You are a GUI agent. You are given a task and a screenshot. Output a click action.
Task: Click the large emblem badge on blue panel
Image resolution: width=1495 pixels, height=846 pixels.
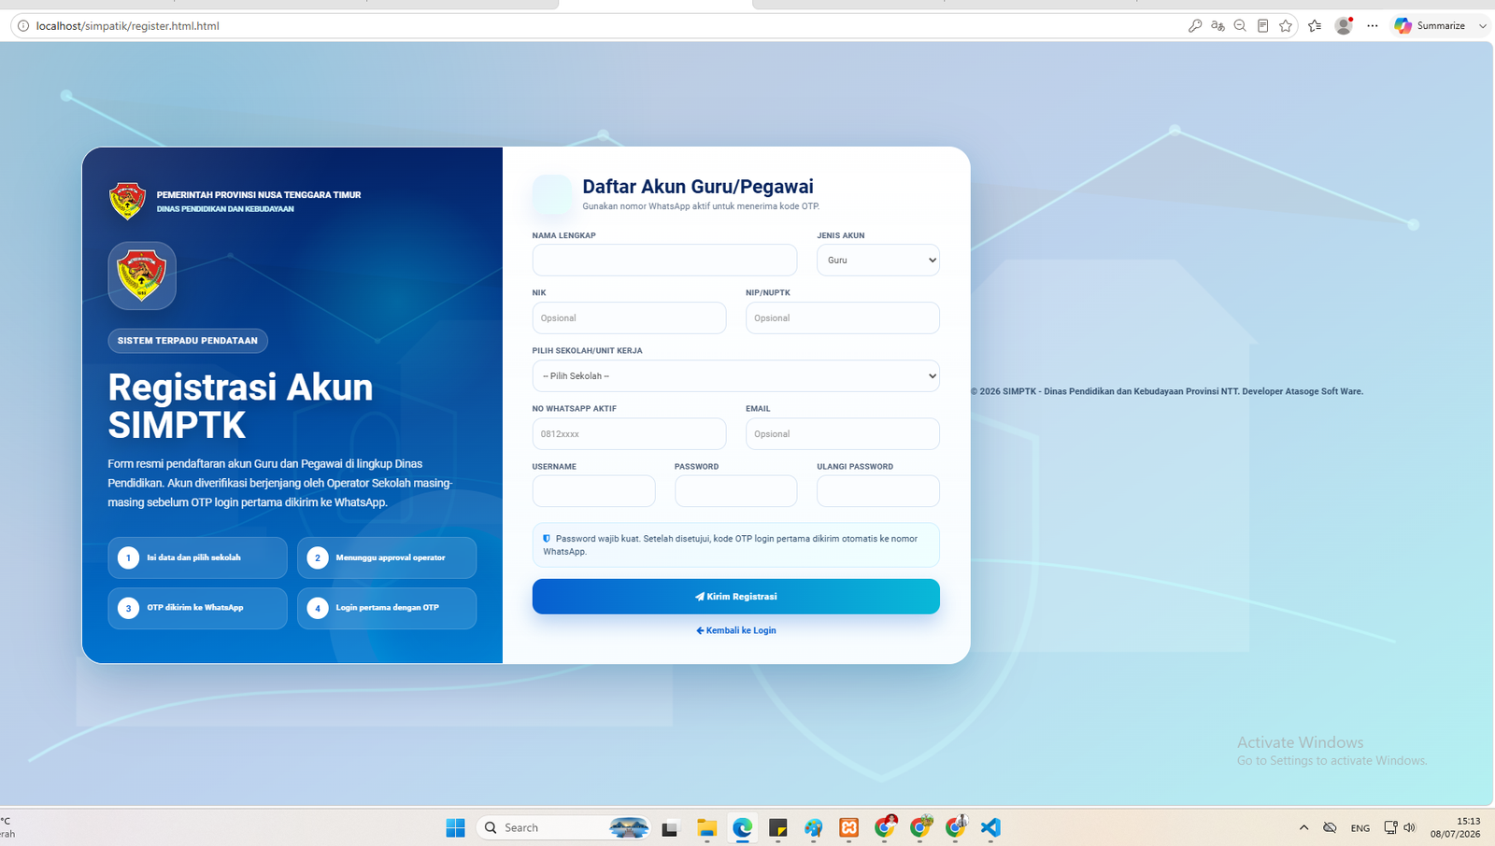142,275
